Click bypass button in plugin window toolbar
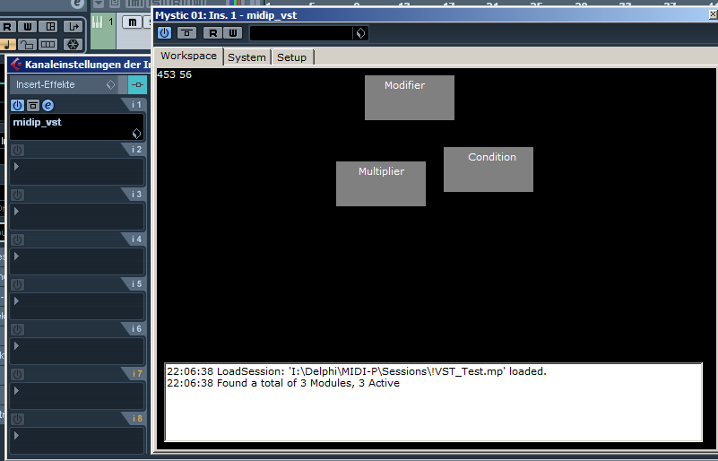Image resolution: width=718 pixels, height=461 pixels. 186,33
